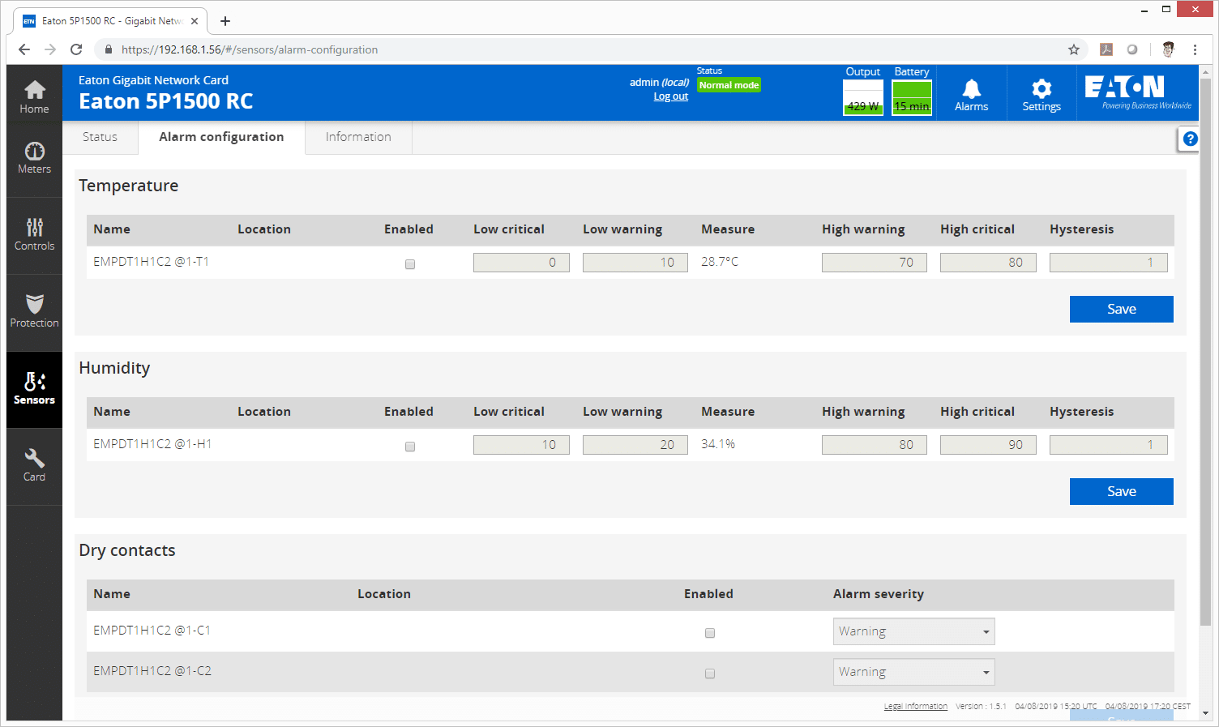Click the temperature measure 28.7°C
1219x727 pixels.
(x=720, y=262)
